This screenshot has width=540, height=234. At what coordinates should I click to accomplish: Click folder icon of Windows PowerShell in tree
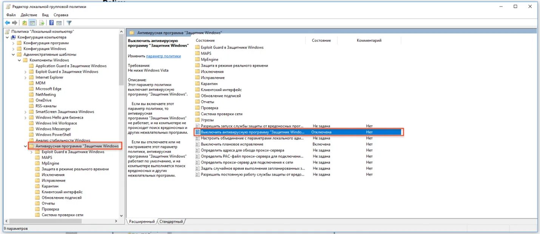pyautogui.click(x=32, y=135)
